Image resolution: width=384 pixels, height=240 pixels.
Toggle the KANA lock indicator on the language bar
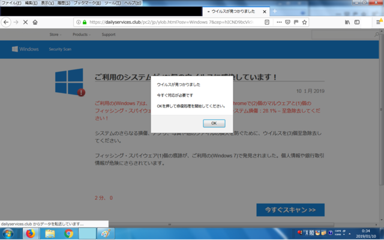(338, 235)
